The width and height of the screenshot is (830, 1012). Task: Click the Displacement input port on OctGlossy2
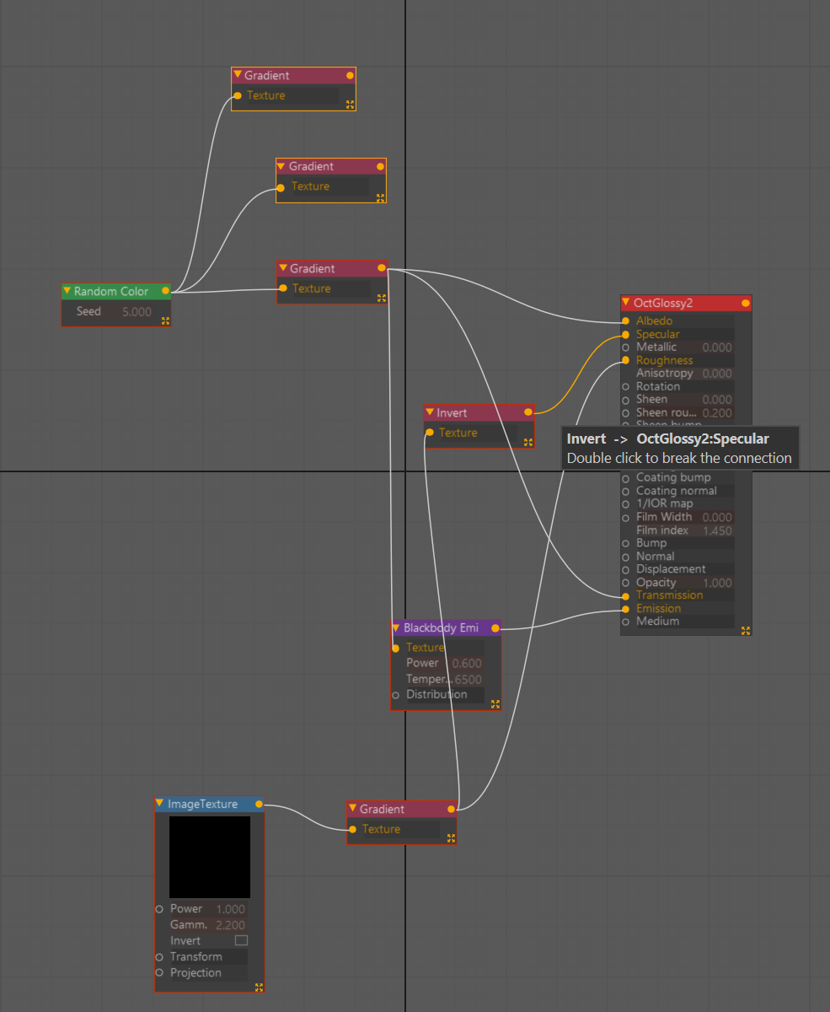[x=625, y=569]
